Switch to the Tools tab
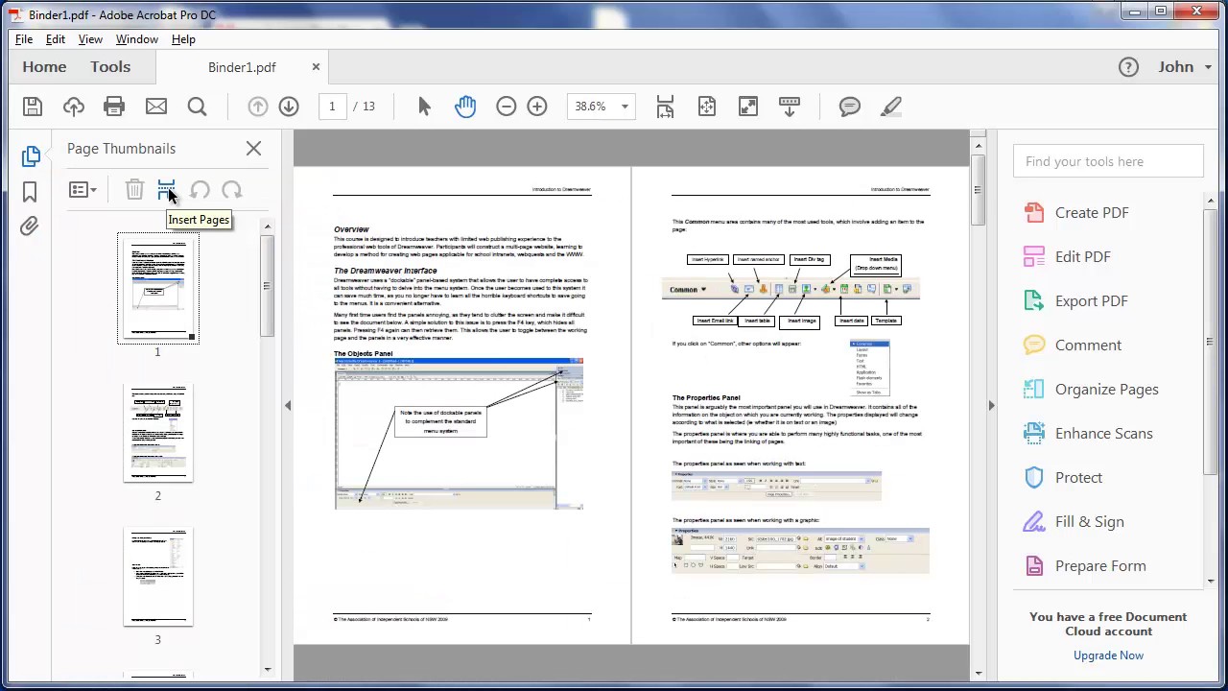The width and height of the screenshot is (1228, 691). tap(110, 66)
